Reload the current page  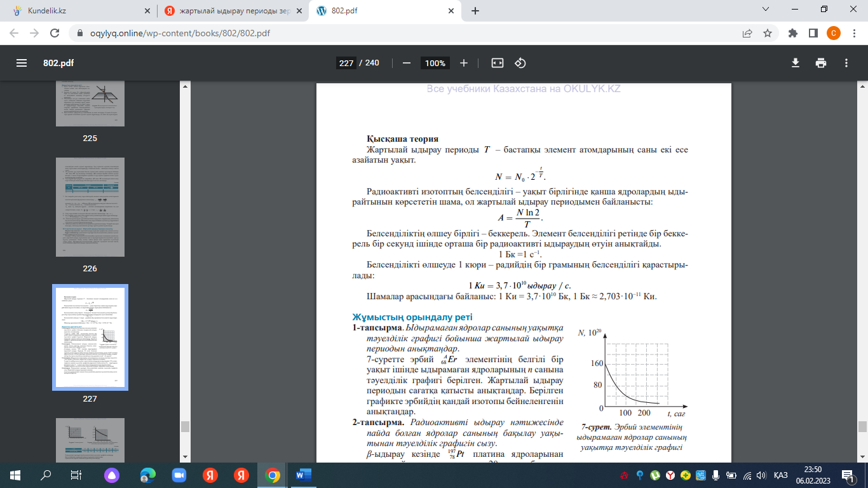click(55, 33)
